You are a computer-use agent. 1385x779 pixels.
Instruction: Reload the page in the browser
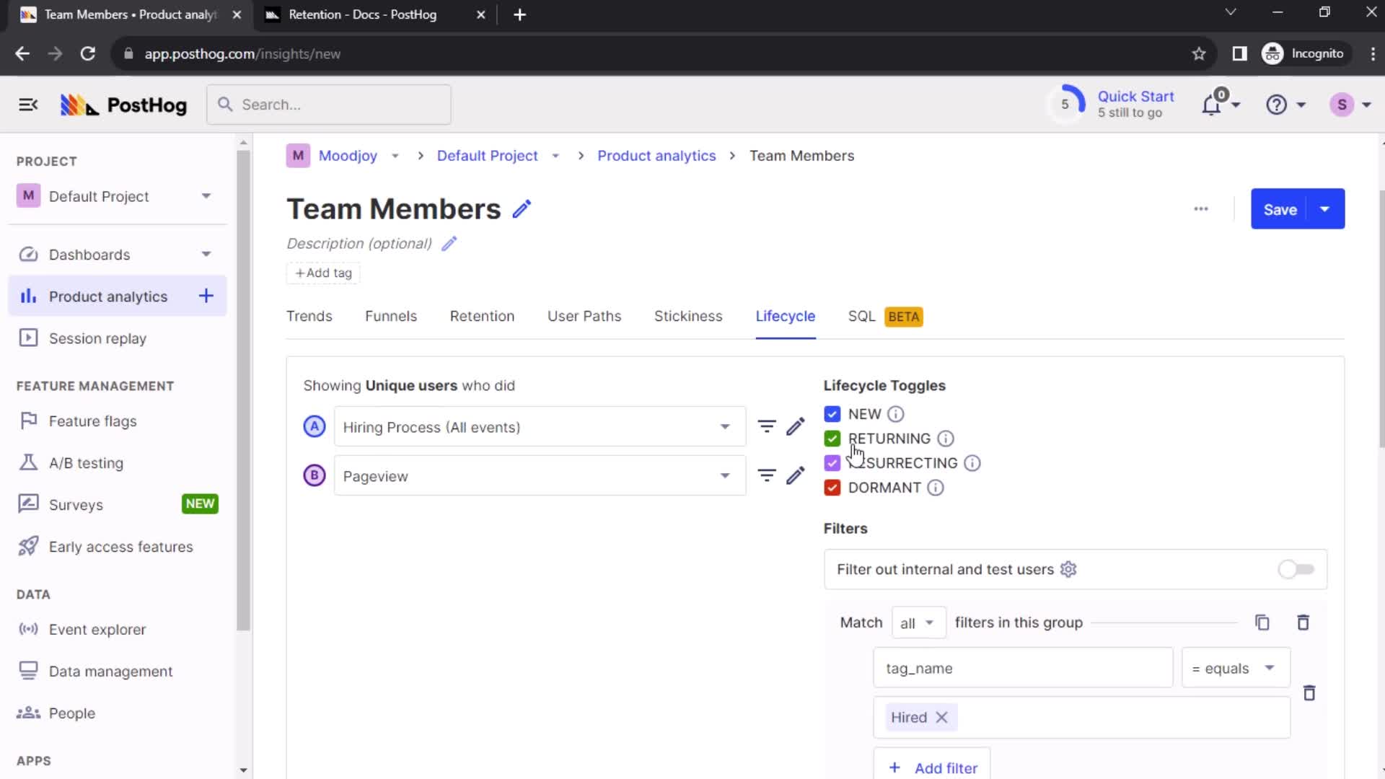click(x=88, y=54)
